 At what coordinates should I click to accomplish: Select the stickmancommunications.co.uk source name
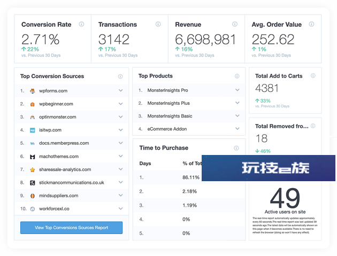71,183
